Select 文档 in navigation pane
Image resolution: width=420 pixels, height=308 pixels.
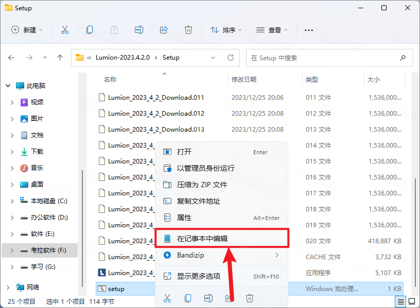37,135
